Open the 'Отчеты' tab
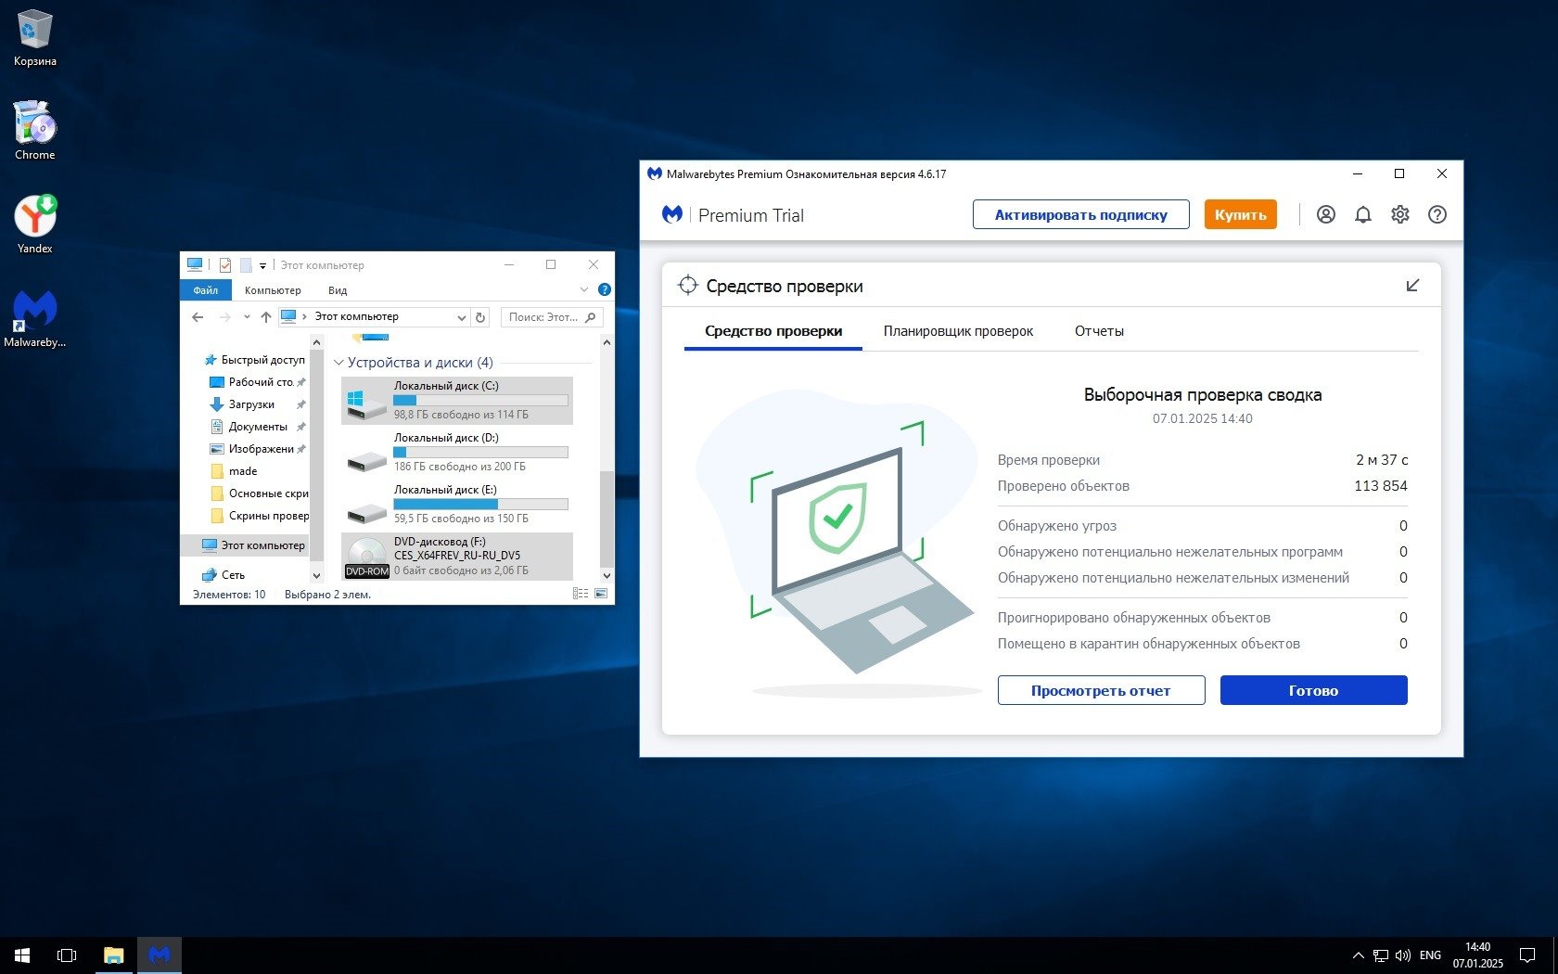Viewport: 1558px width, 974px height. click(1099, 331)
